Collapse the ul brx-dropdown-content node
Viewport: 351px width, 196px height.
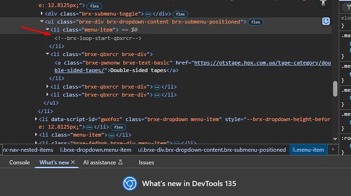[42, 21]
